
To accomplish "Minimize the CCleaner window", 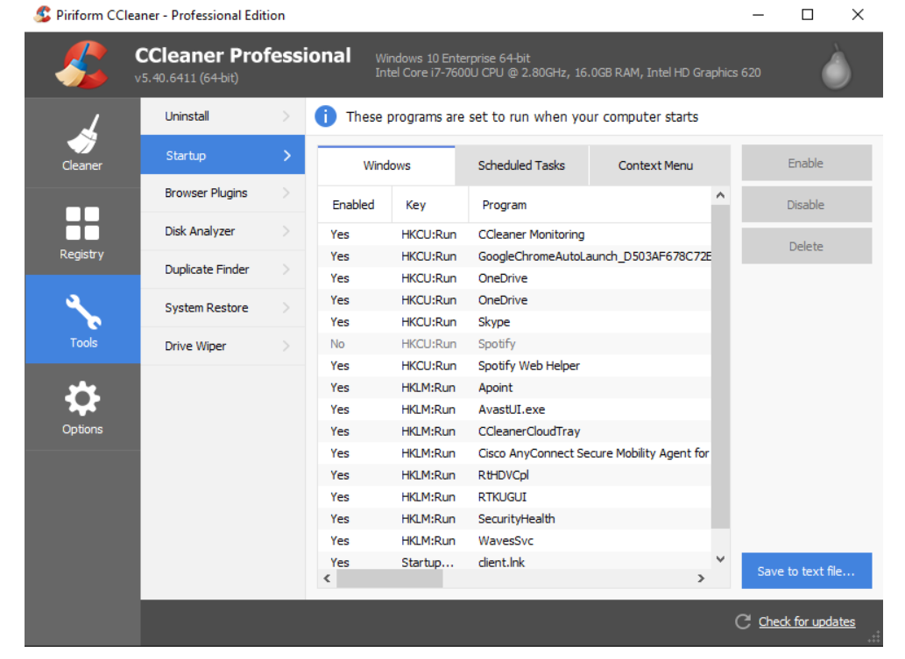I will (x=759, y=14).
